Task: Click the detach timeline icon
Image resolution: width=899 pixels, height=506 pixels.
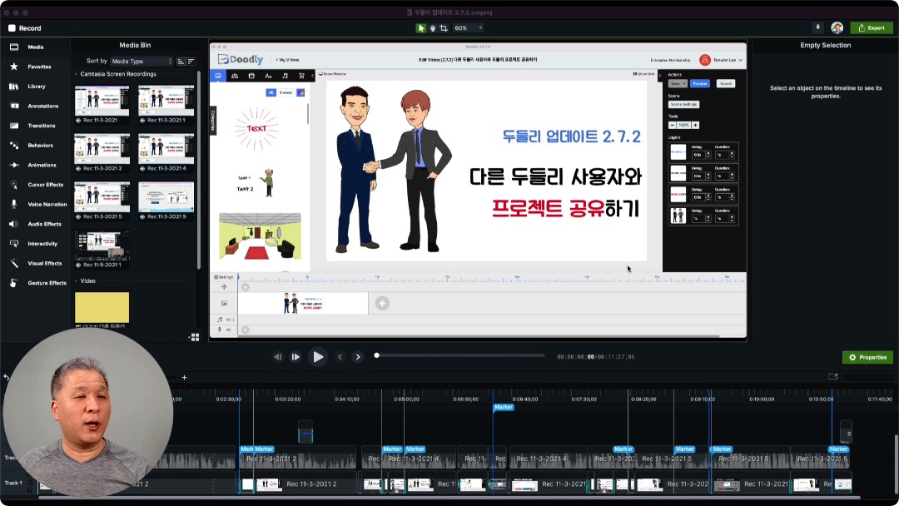Action: click(833, 376)
